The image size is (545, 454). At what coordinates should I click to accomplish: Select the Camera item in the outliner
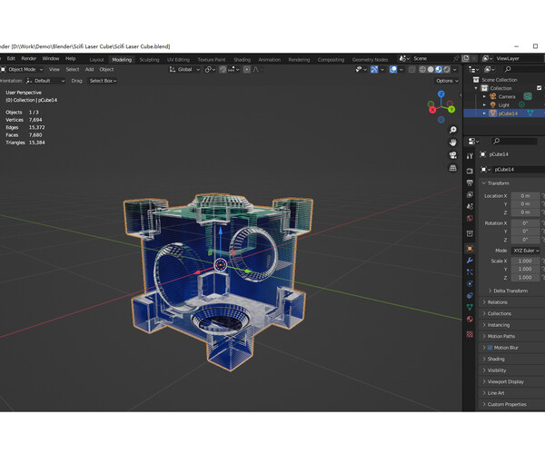point(506,96)
